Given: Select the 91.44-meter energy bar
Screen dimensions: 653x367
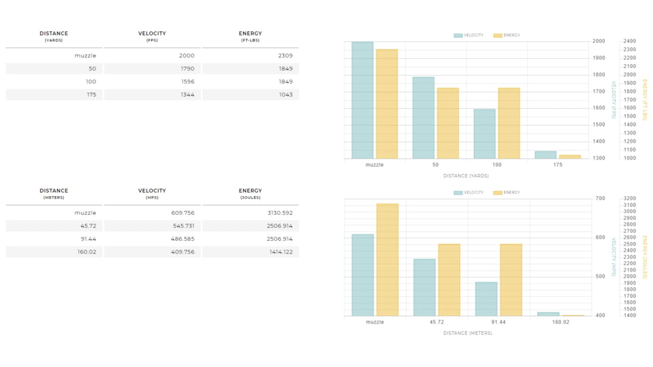Looking at the screenshot, I should coord(511,280).
